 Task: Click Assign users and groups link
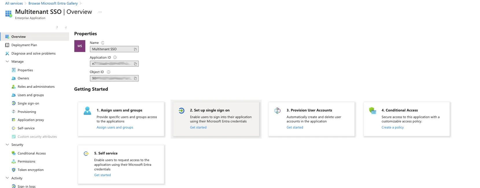point(115,127)
